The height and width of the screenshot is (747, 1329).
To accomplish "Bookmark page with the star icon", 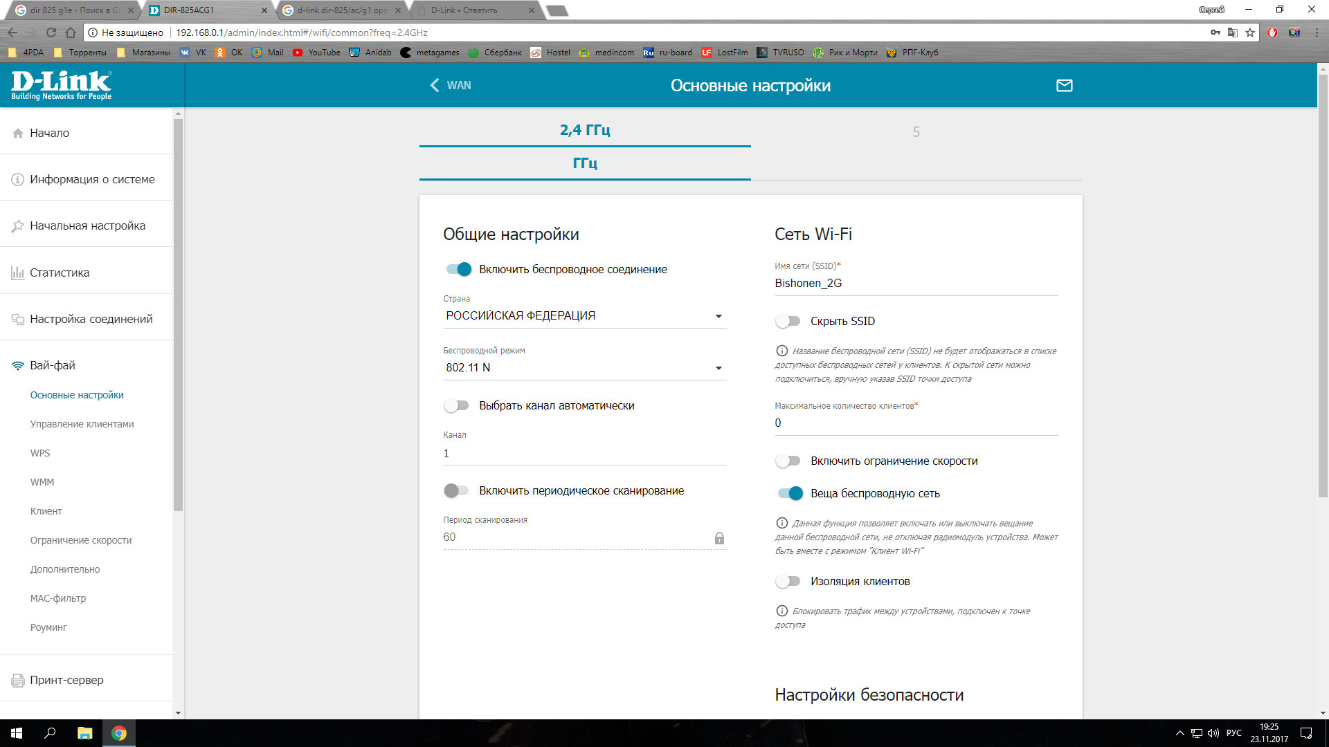I will 1250,33.
